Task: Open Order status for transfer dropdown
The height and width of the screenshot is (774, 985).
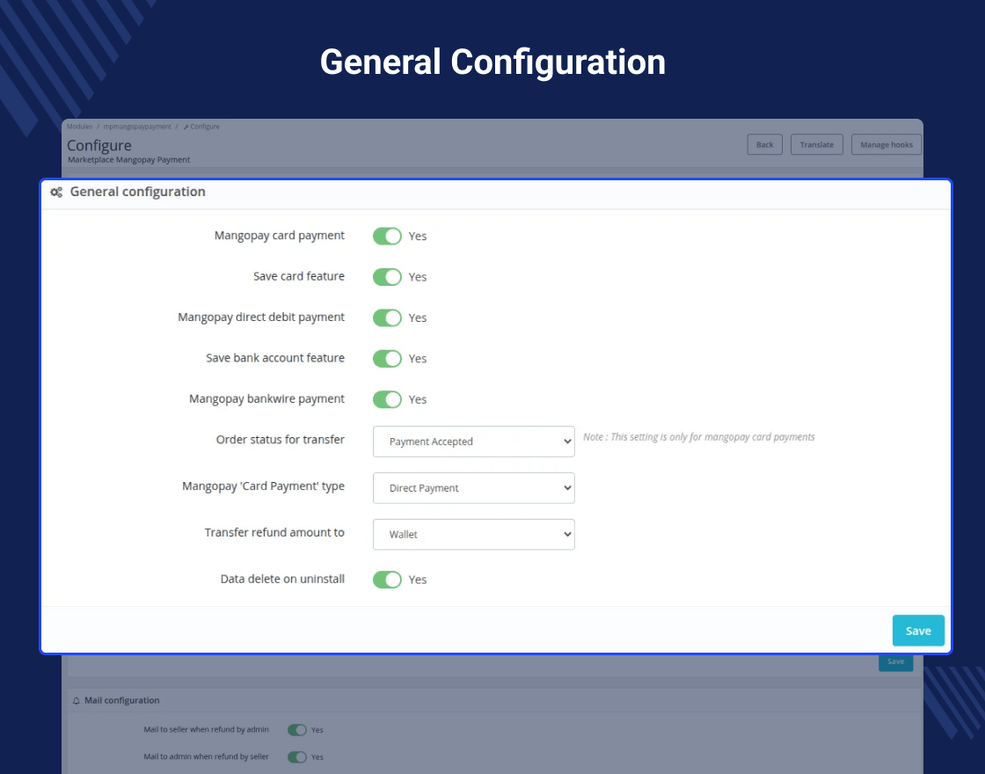Action: tap(474, 442)
